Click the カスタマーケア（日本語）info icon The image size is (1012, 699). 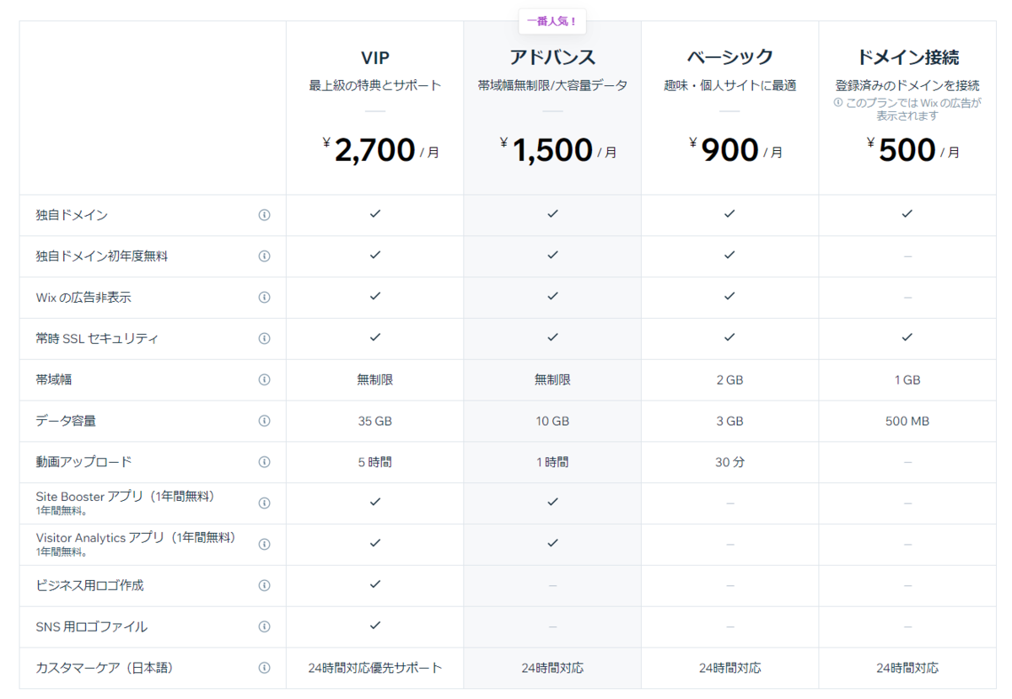[264, 667]
